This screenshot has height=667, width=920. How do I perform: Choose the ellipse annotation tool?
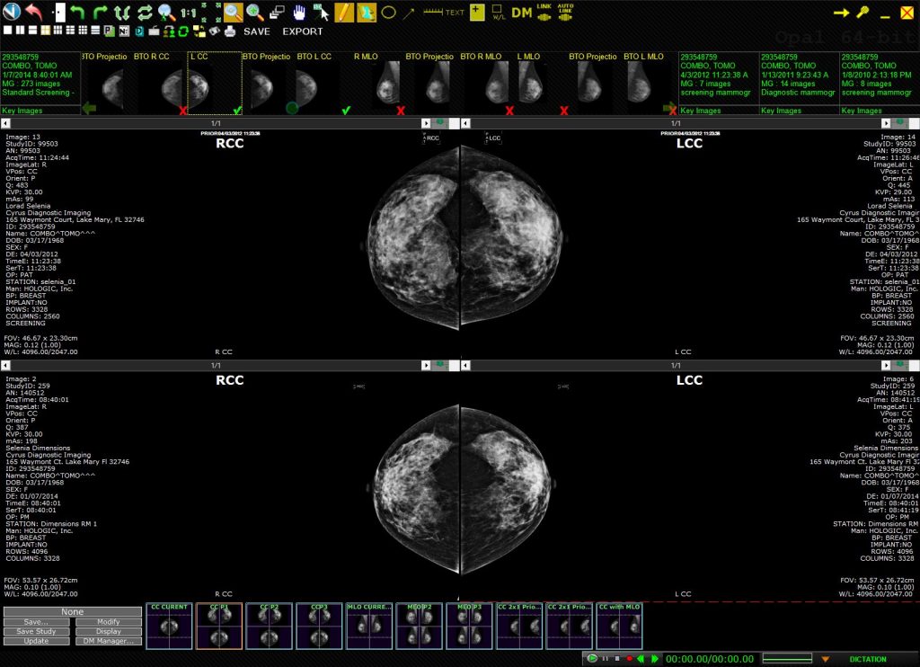(x=389, y=13)
